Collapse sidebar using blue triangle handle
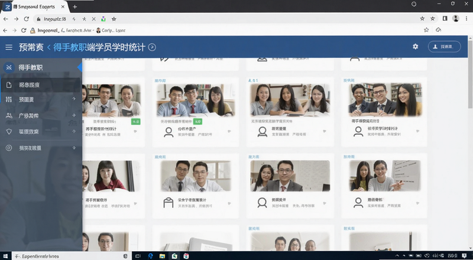473x260 pixels. point(80,67)
